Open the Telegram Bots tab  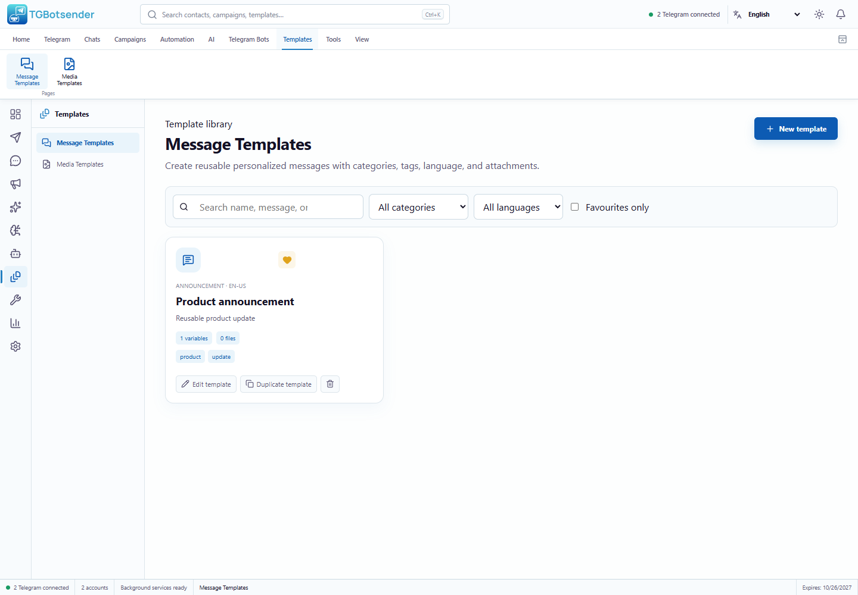(x=249, y=39)
